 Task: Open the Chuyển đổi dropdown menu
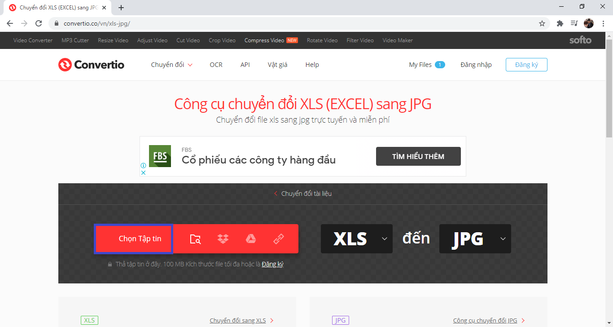[x=172, y=65]
